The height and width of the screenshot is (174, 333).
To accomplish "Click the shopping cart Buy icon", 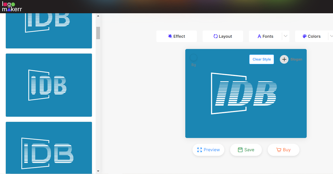I will click(278, 150).
